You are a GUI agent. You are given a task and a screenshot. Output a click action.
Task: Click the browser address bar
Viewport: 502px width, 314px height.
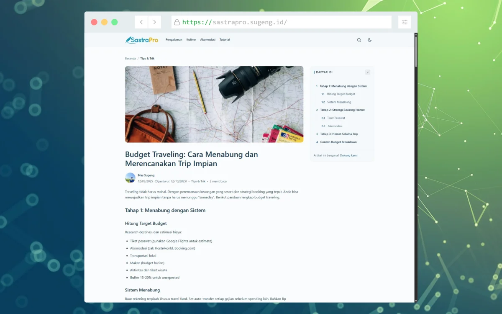281,22
